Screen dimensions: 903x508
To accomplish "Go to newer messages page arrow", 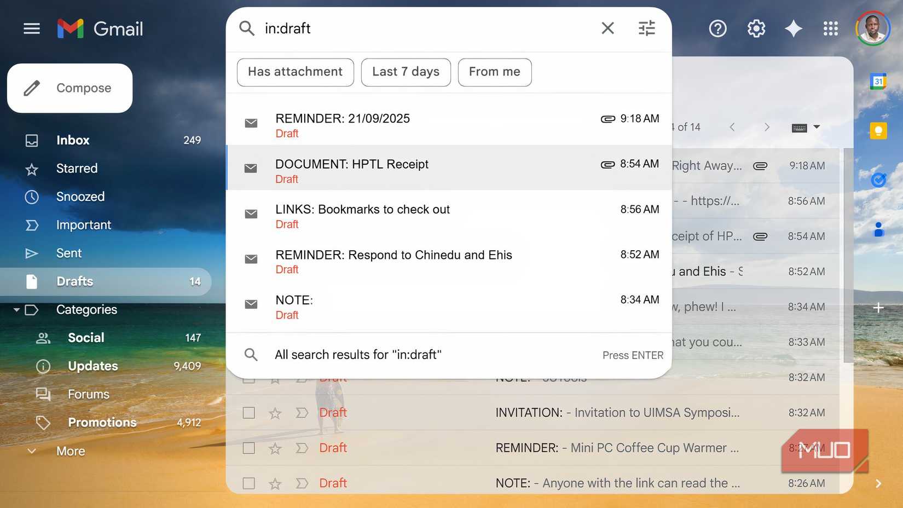I will tap(732, 127).
